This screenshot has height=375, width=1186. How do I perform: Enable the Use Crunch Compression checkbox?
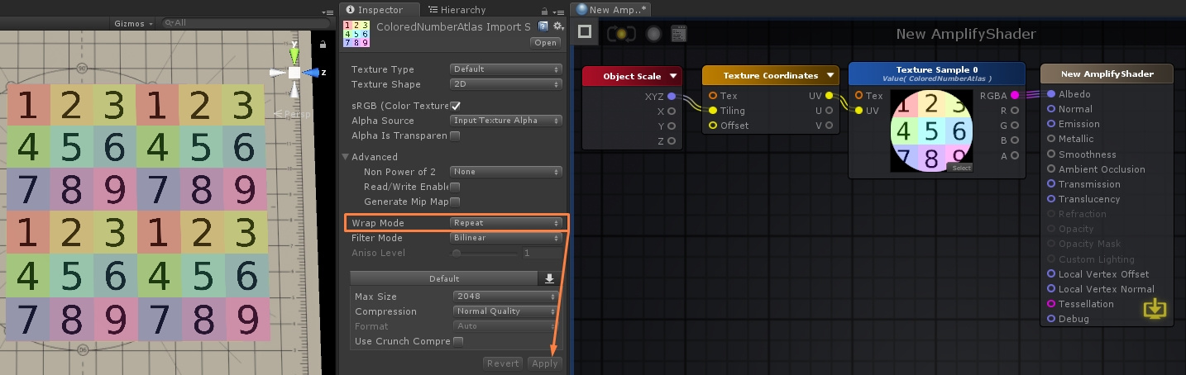458,341
